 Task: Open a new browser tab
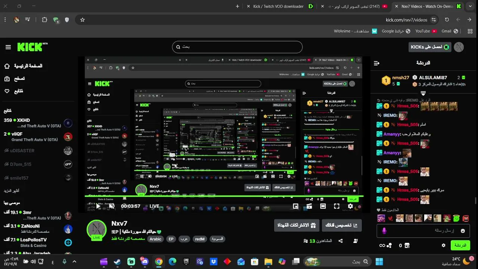click(x=238, y=6)
